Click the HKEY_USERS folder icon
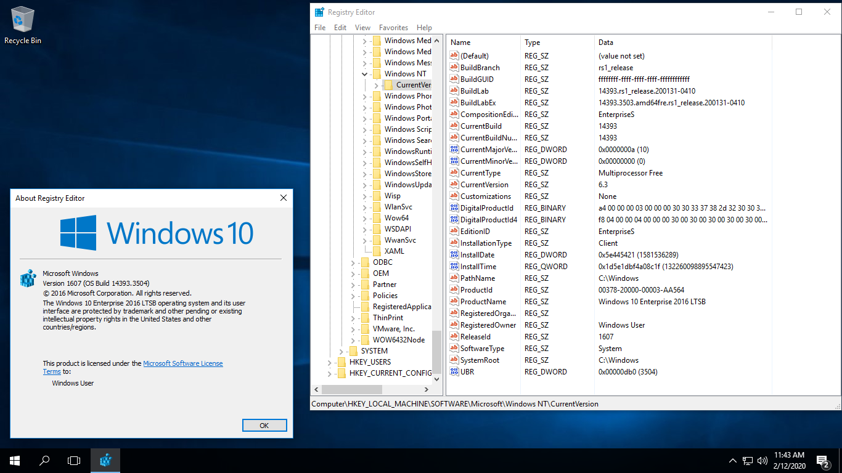842x473 pixels. [x=341, y=362]
